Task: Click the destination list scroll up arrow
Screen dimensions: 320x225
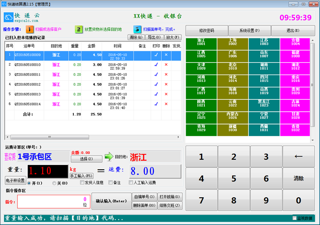Action: (312, 40)
